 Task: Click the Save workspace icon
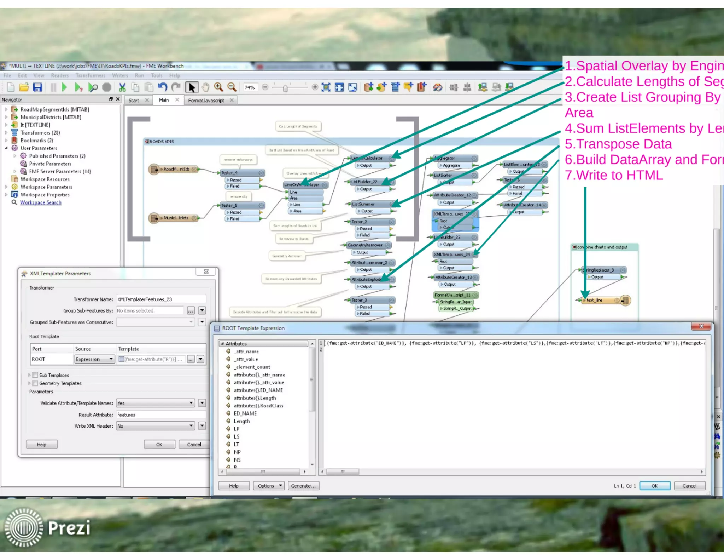tap(37, 87)
